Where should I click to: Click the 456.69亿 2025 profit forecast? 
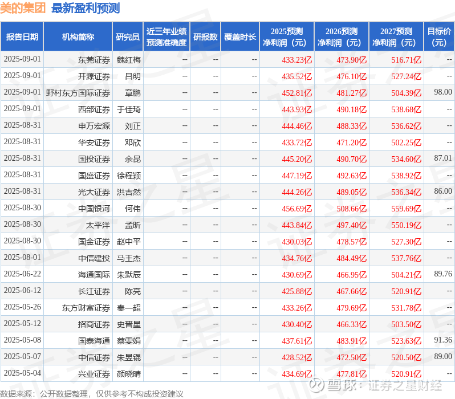[x=296, y=209]
